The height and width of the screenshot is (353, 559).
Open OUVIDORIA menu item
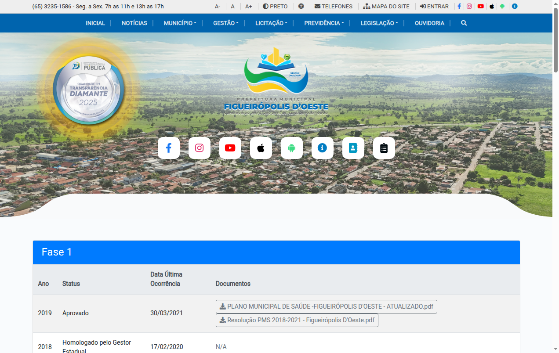tap(429, 23)
